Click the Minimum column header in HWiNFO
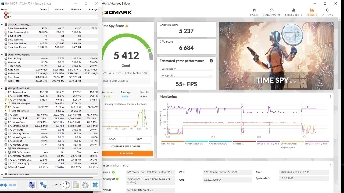Viewport: 344px width, 193px height. point(57,9)
